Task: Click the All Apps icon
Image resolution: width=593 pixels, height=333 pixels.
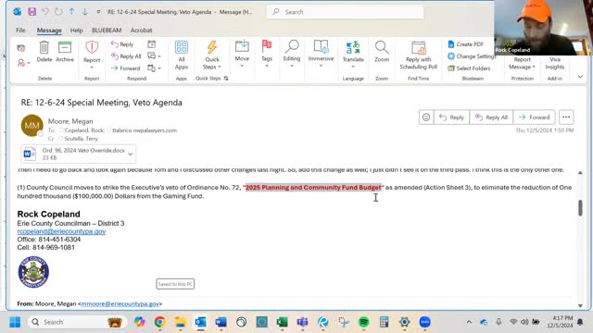Action: pyautogui.click(x=182, y=47)
